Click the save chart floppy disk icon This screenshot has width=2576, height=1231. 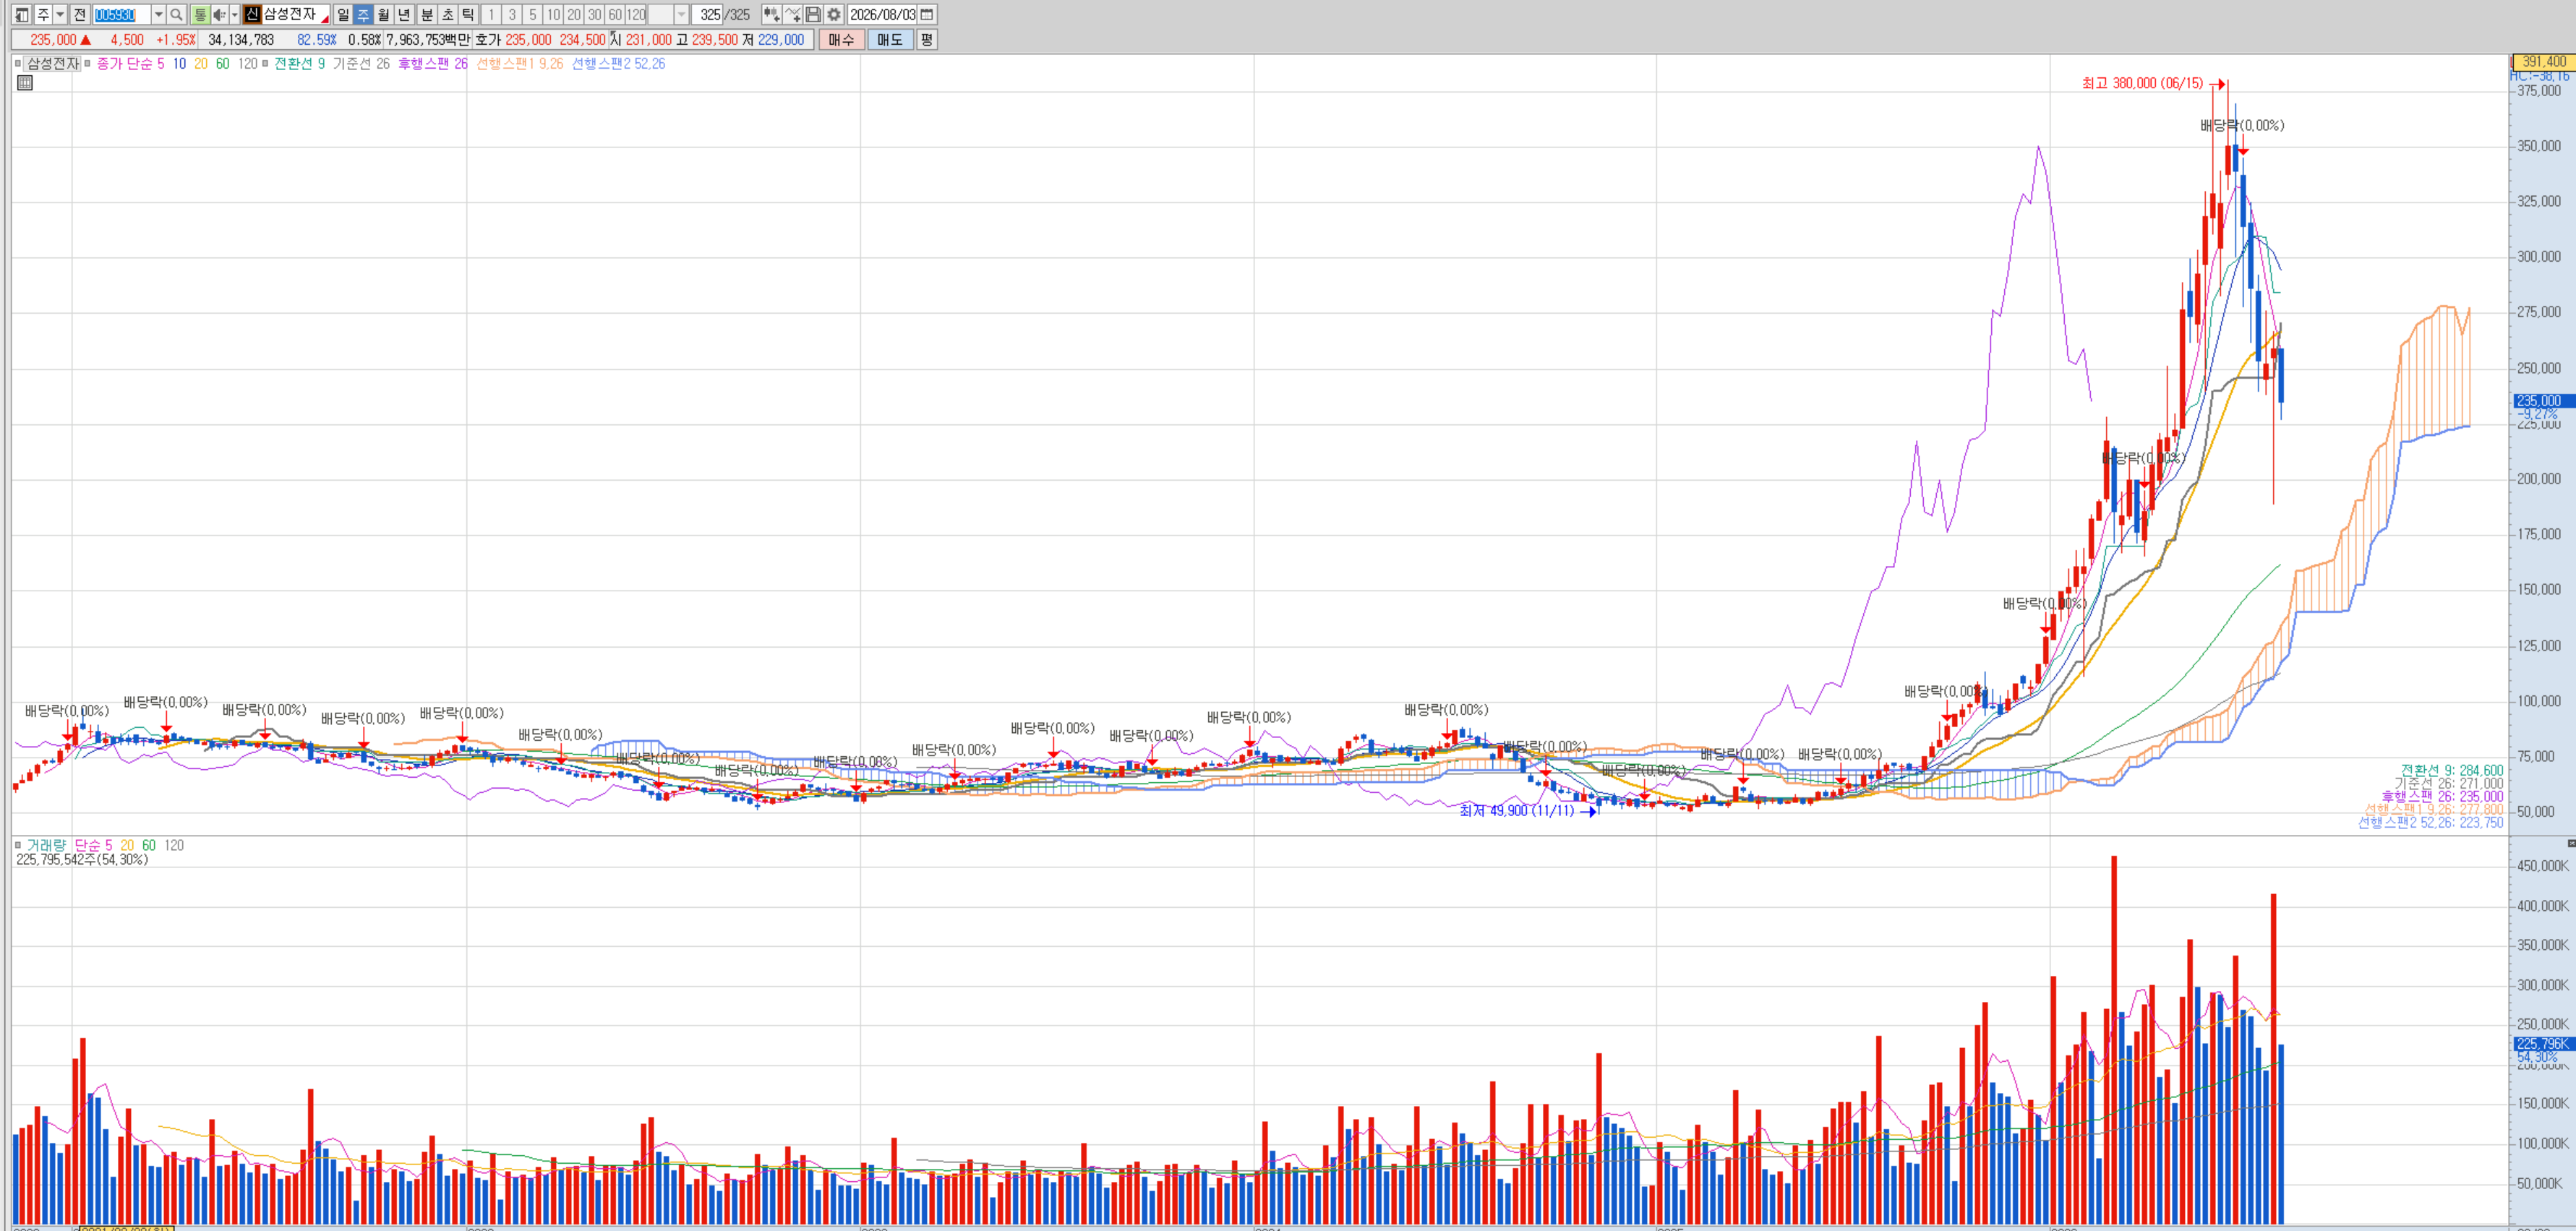(x=813, y=14)
